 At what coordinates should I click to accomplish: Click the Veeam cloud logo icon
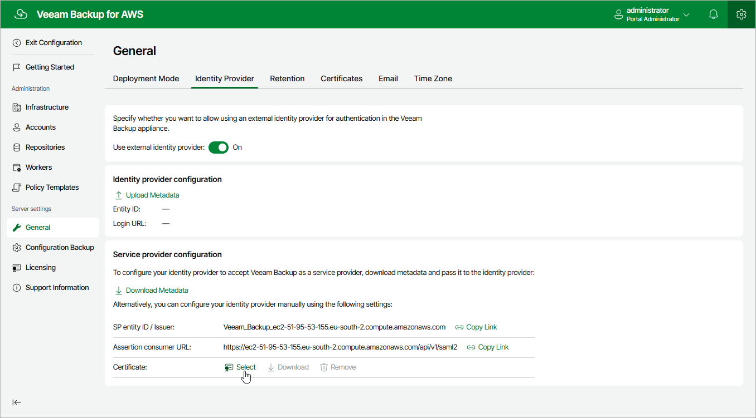pyautogui.click(x=21, y=14)
